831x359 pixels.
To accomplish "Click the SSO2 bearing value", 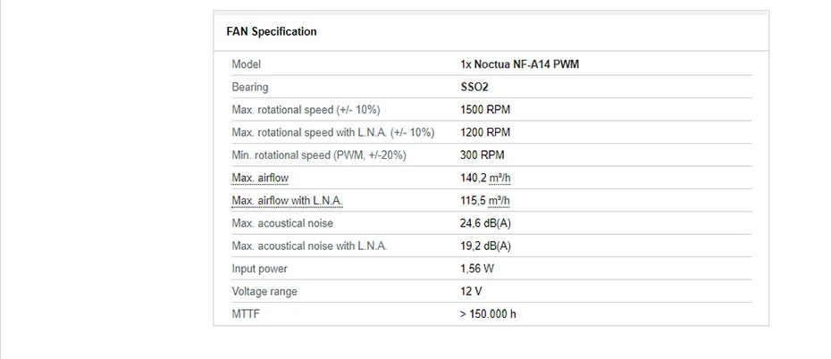I will pos(474,87).
